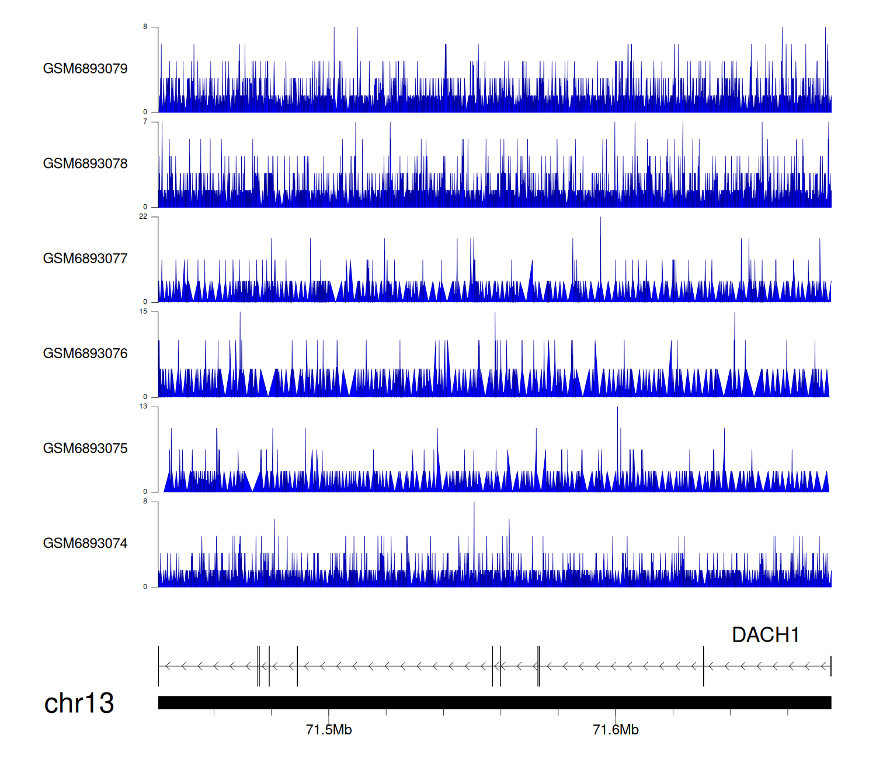Select the GSM6893076 track label

pyautogui.click(x=85, y=353)
